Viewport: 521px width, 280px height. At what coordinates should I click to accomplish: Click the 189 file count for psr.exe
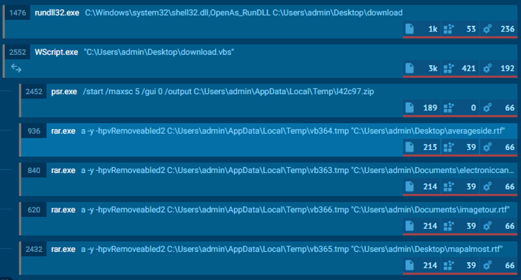[x=430, y=108]
